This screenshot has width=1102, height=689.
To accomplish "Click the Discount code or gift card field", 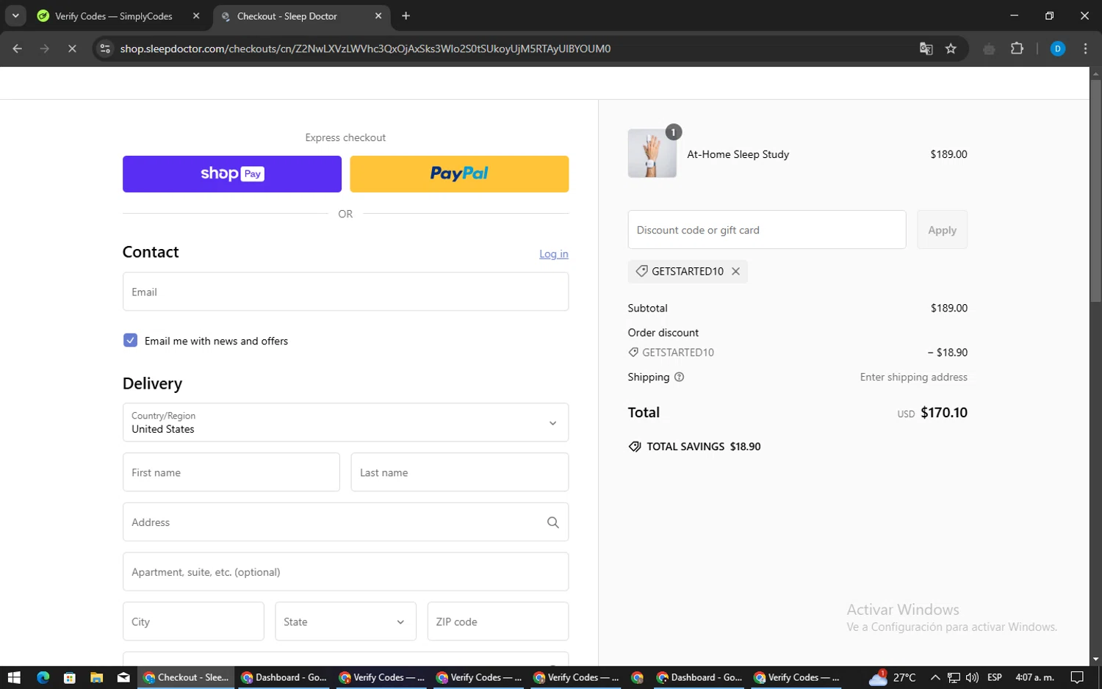I will point(767,230).
